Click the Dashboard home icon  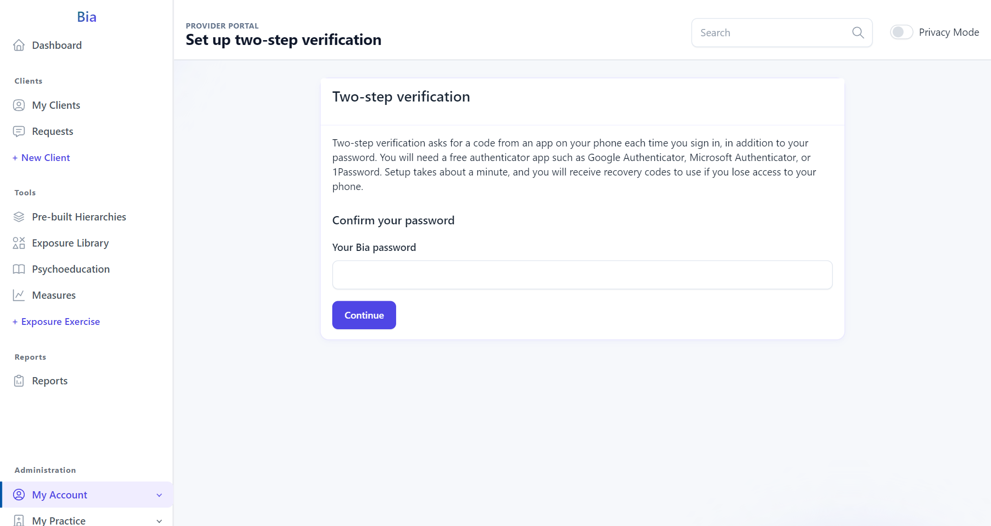pyautogui.click(x=19, y=45)
